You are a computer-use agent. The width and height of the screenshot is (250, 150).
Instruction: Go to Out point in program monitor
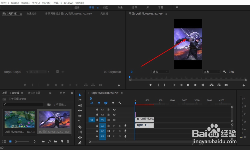point(203,85)
